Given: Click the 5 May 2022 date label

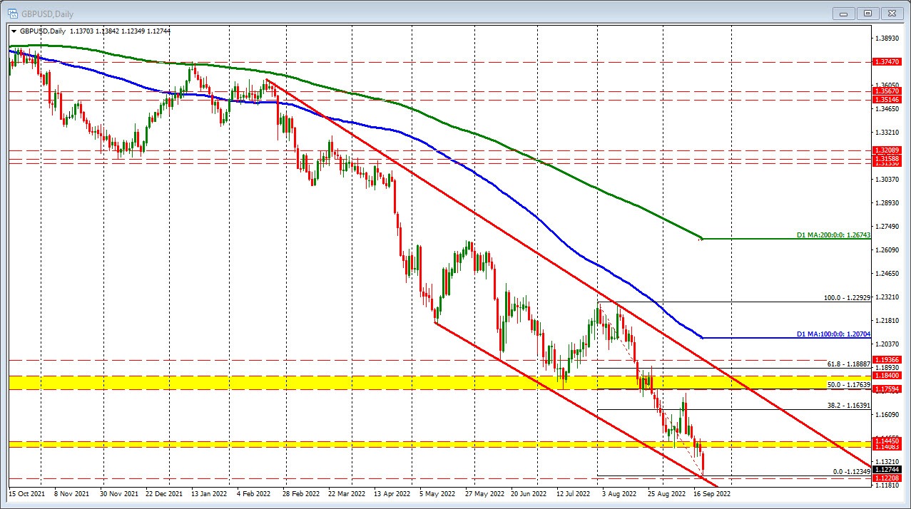Looking at the screenshot, I should tap(437, 493).
